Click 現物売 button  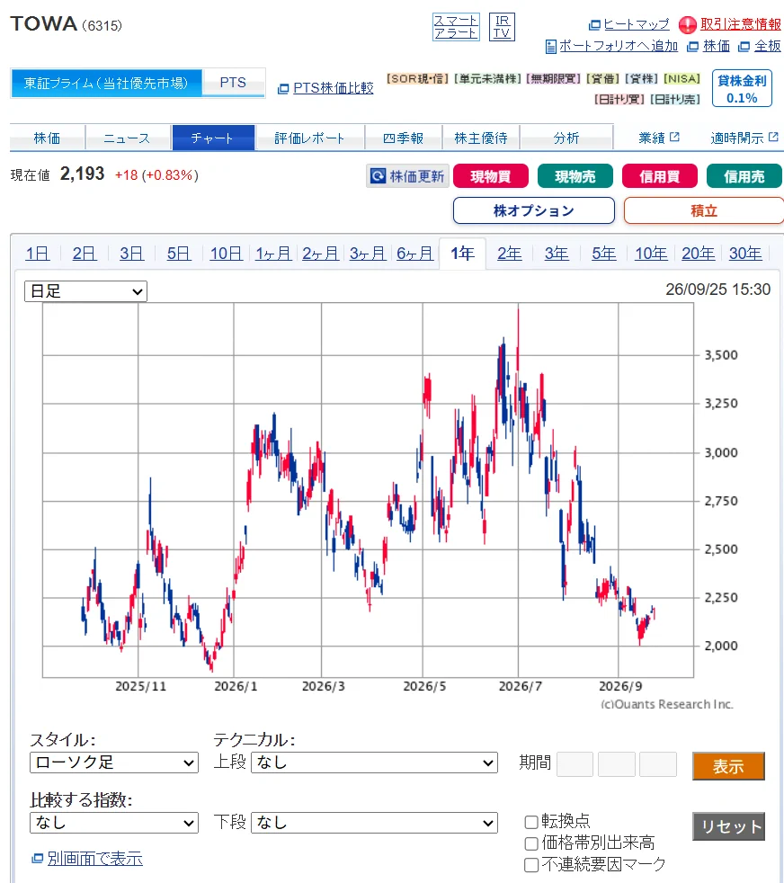(x=575, y=176)
